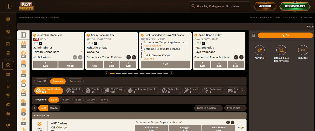Open the treasure chest sidebar icon

click(8, 19)
